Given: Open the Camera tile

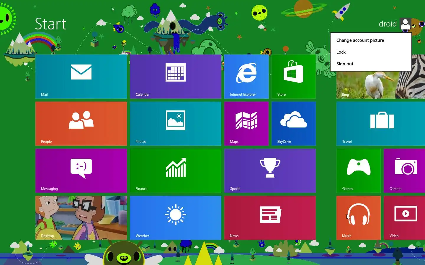Looking at the screenshot, I should pyautogui.click(x=404, y=171).
